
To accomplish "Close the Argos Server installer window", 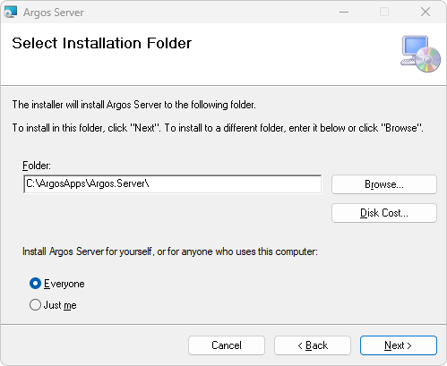I will point(426,12).
